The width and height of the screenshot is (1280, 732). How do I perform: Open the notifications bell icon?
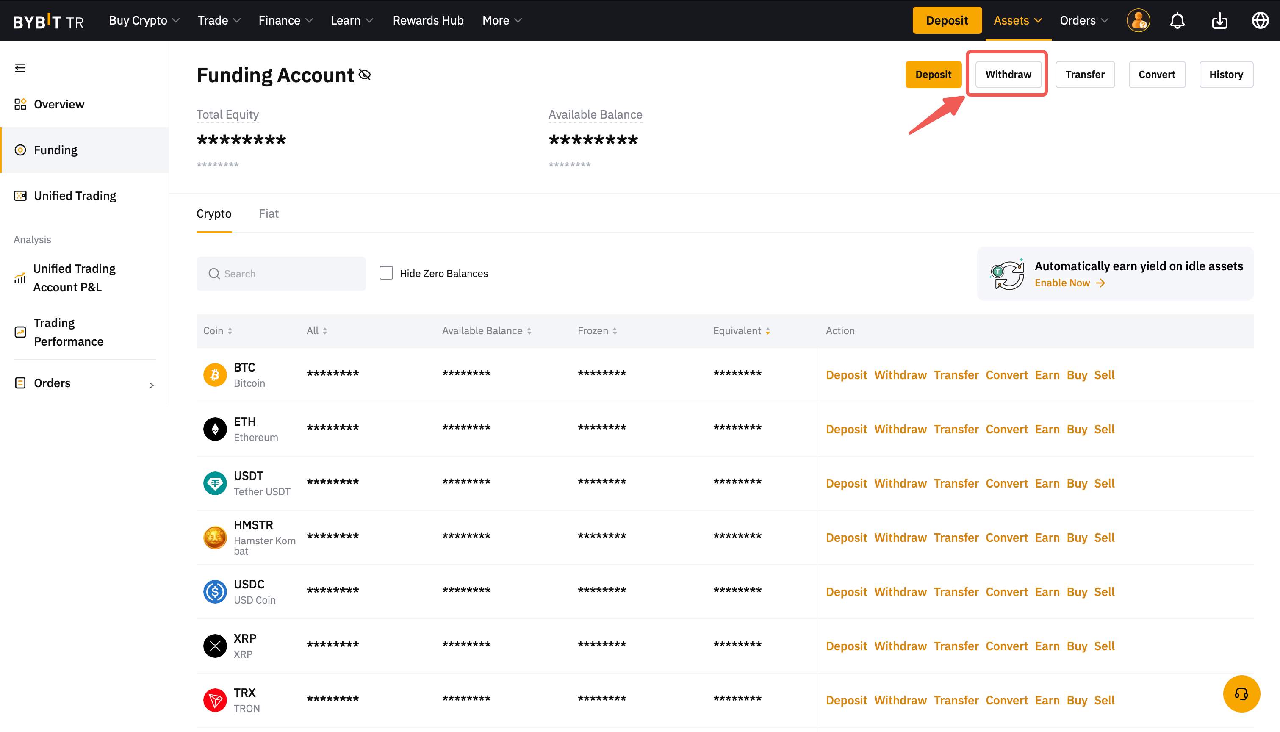point(1177,21)
